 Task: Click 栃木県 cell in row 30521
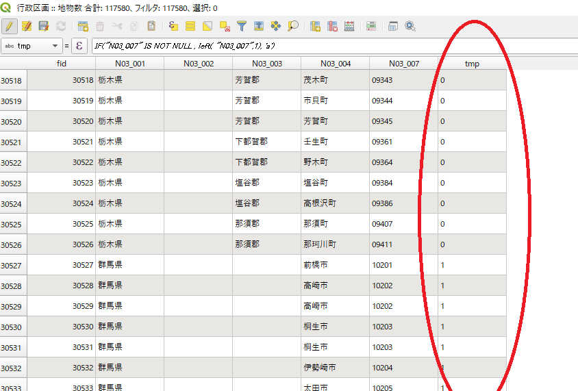(x=129, y=142)
